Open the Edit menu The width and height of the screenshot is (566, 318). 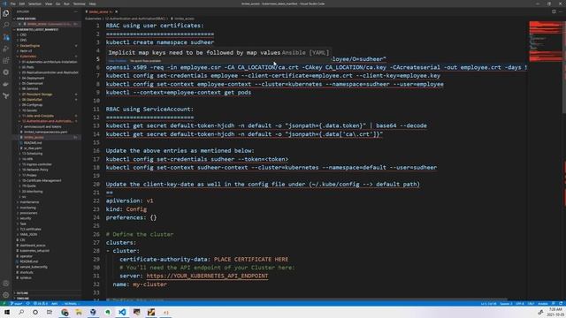tap(22, 4)
